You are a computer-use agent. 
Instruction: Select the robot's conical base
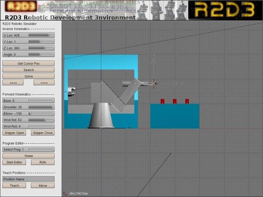[101, 116]
